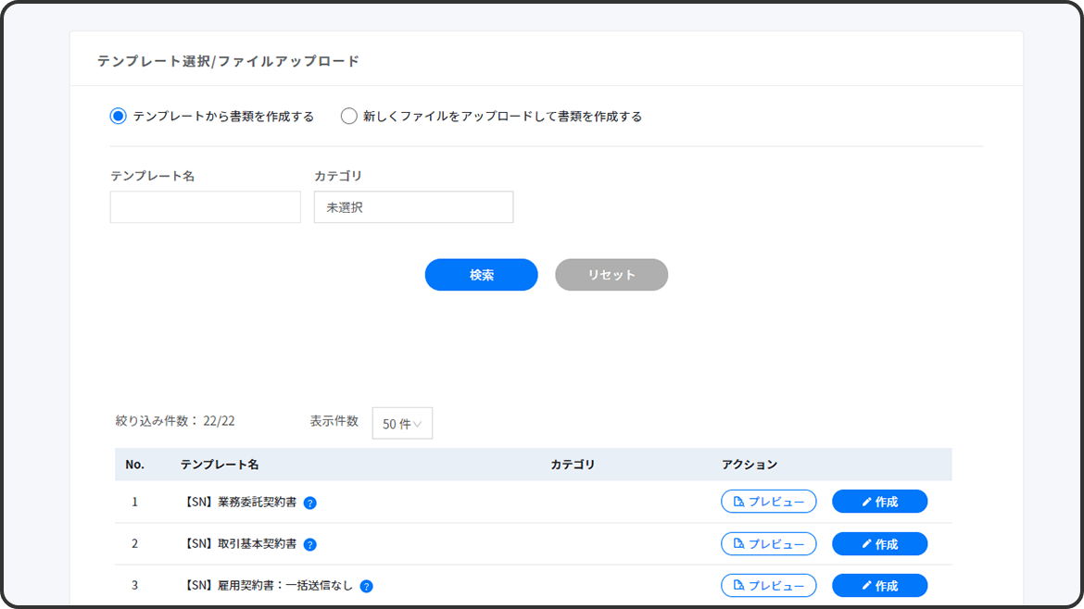The width and height of the screenshot is (1084, 609).
Task: Create document from 【SN】業務委託契約書
Action: (x=879, y=502)
